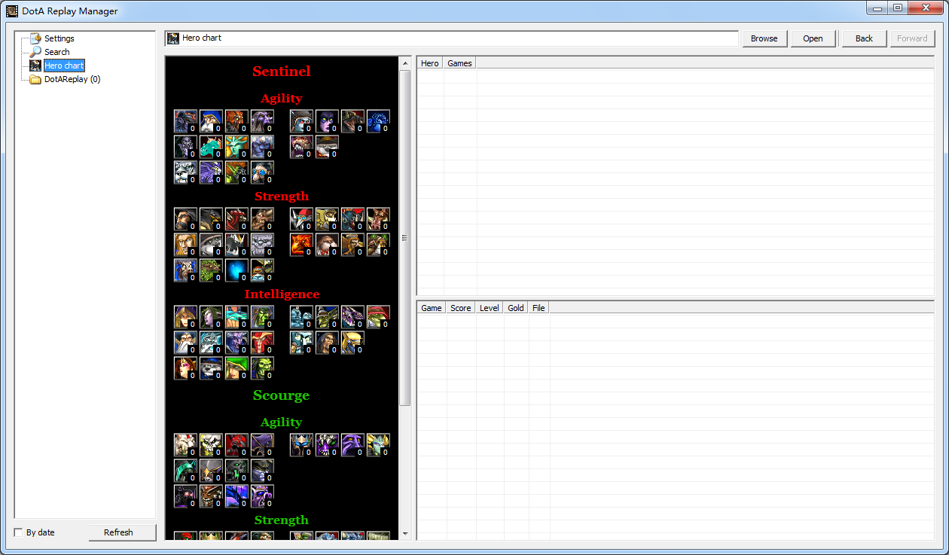
Task: Sort by the Game column header
Action: click(432, 308)
